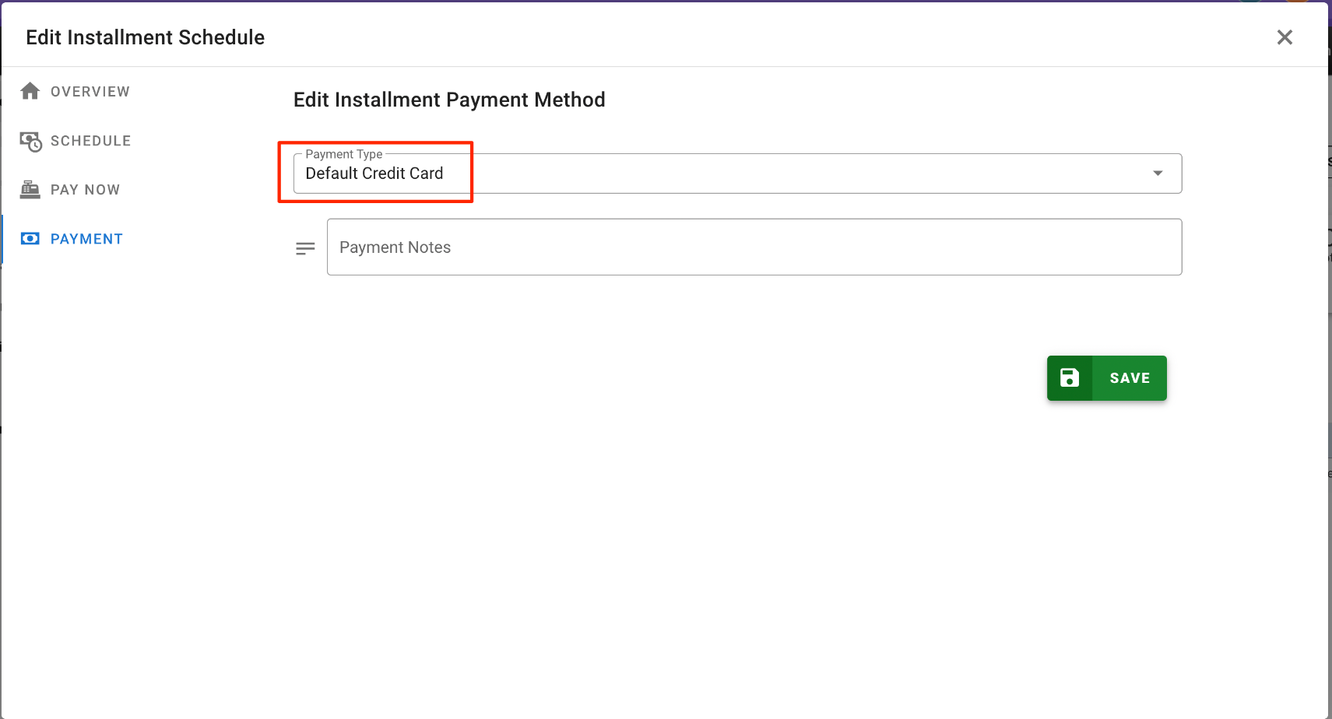Focus the Payment Notes field

click(x=754, y=247)
